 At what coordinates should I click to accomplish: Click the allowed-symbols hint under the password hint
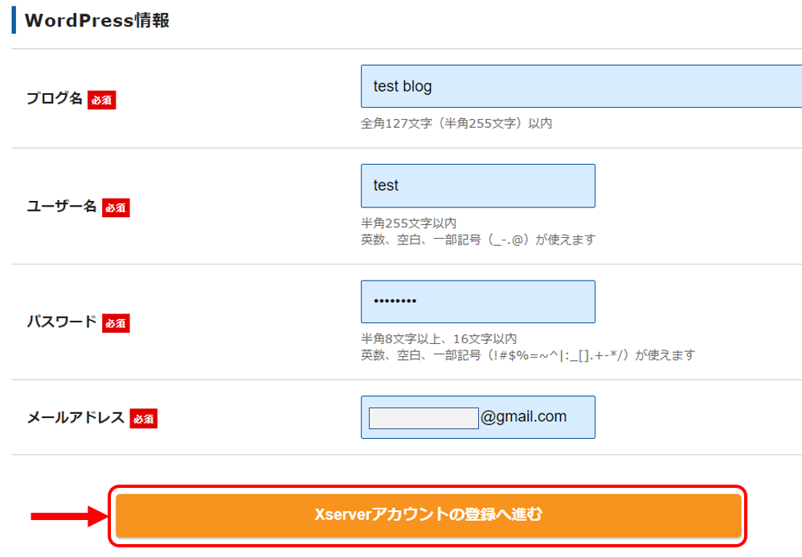[527, 354]
